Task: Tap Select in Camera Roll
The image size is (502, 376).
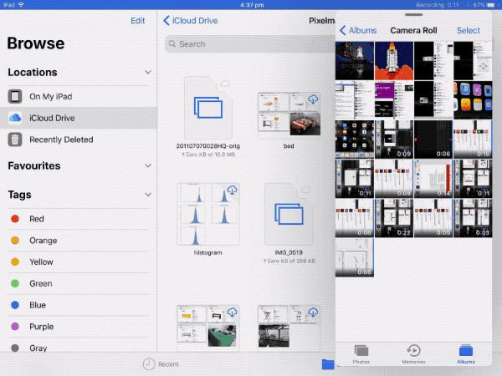Action: 469,30
